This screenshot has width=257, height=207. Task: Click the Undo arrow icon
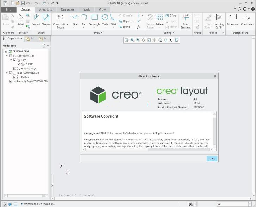pyautogui.click(x=28, y=3)
